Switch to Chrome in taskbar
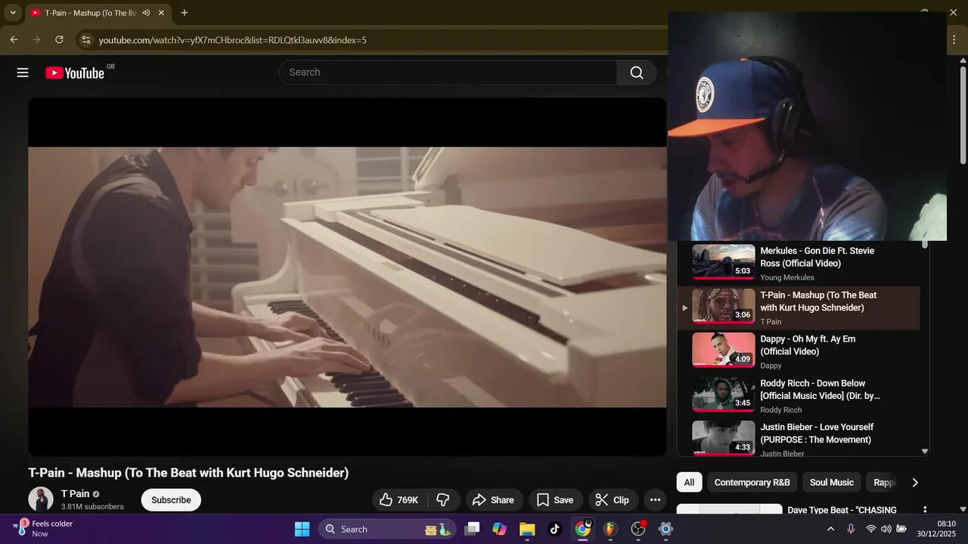Image resolution: width=968 pixels, height=544 pixels. [582, 529]
